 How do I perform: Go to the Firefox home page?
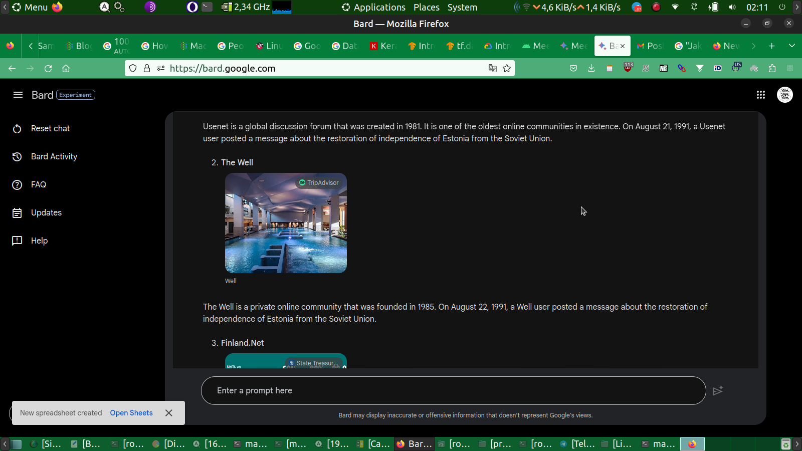[66, 69]
